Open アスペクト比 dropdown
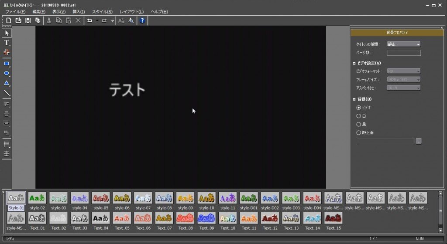The height and width of the screenshot is (244, 447). (x=404, y=88)
